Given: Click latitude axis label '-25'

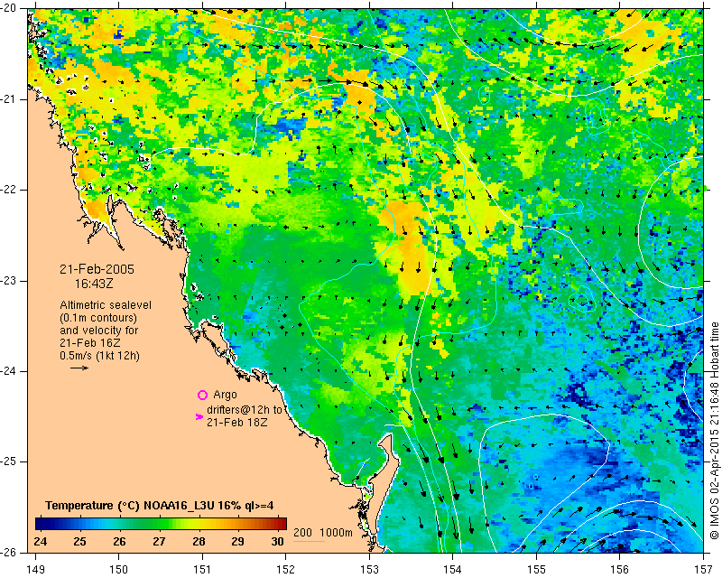Looking at the screenshot, I should [x=9, y=461].
